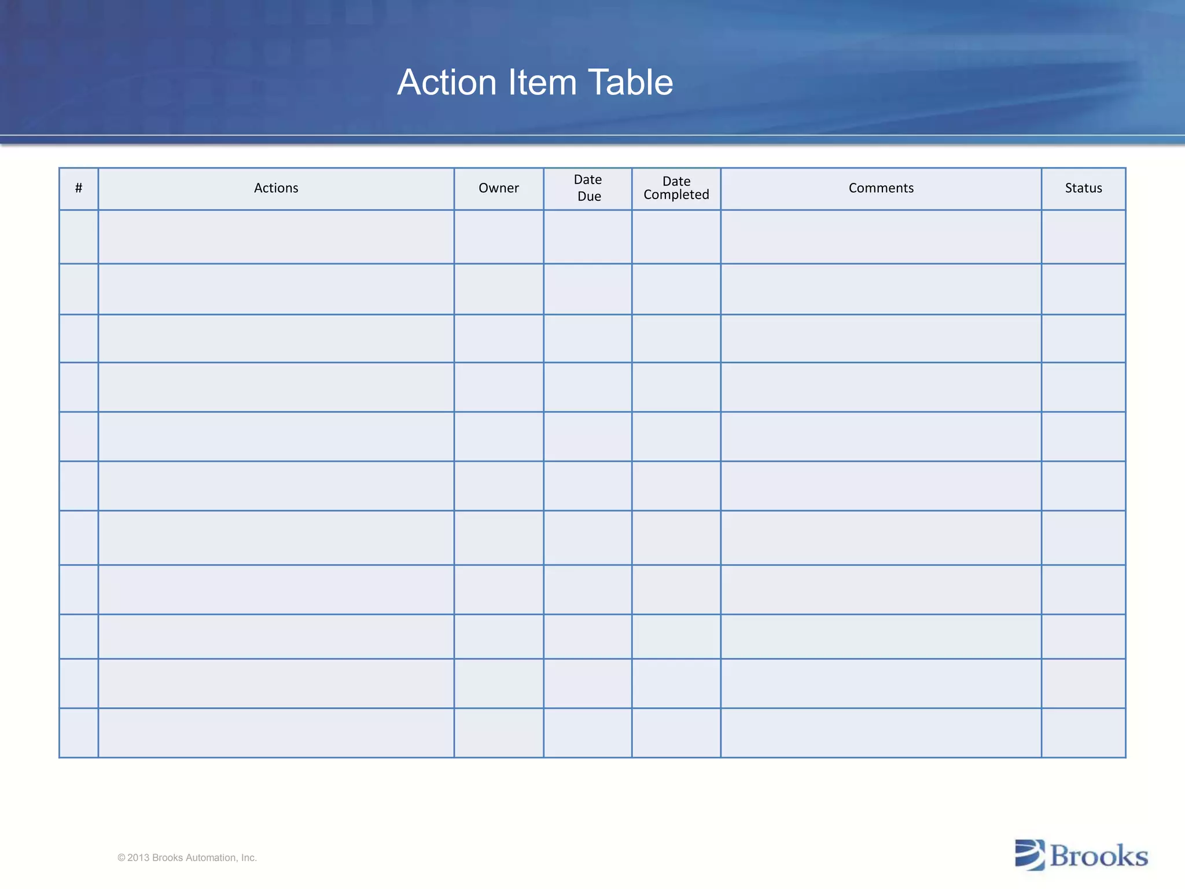Select the 'Date Completed' column header
1185x889 pixels.
pos(676,189)
